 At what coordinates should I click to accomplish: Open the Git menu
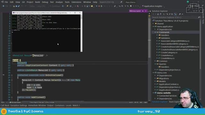23,2
